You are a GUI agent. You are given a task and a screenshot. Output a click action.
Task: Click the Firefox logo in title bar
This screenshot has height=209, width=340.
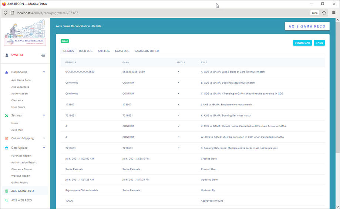[x=4, y=4]
